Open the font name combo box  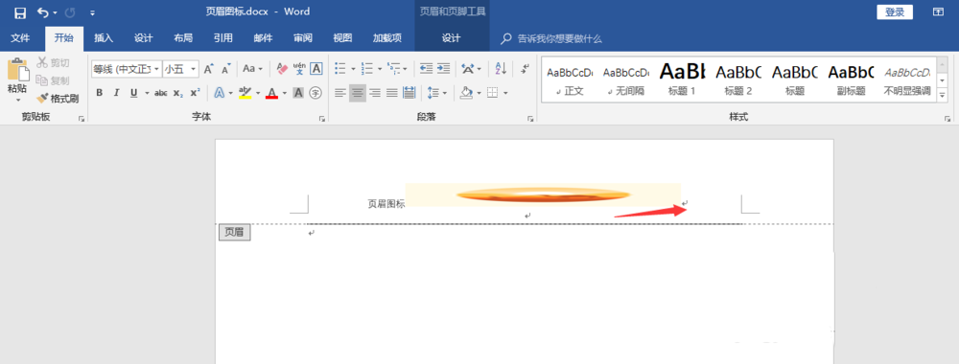tap(126, 69)
